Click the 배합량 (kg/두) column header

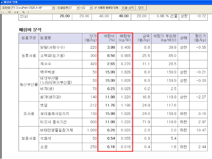point(125,38)
